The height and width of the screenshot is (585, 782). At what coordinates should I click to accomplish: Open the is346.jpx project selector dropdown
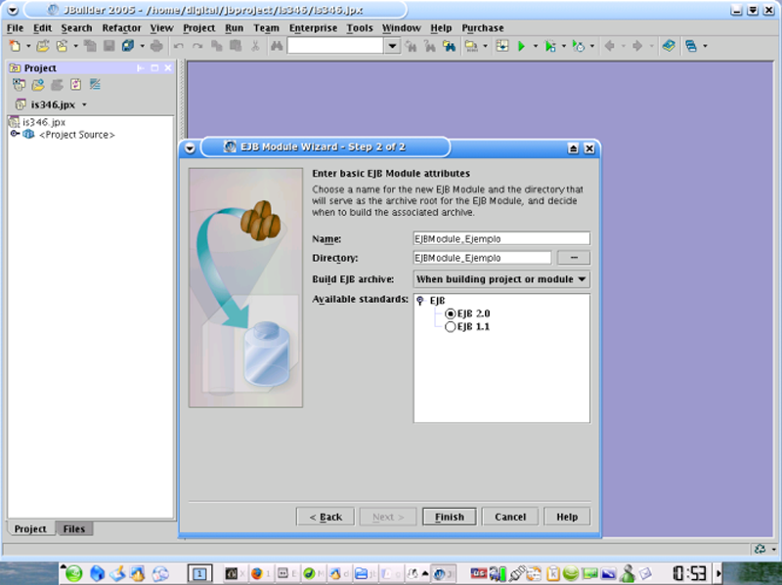click(84, 104)
